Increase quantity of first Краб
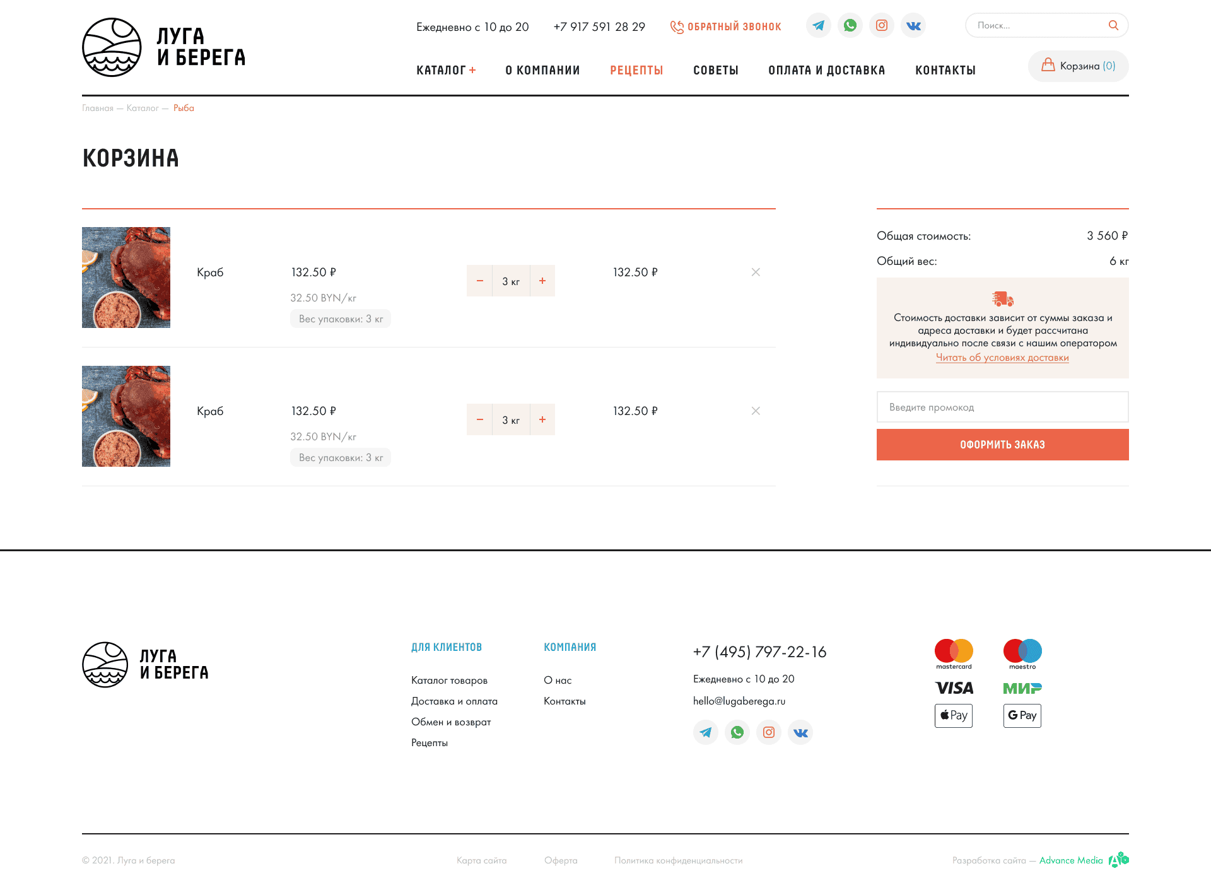 click(542, 281)
